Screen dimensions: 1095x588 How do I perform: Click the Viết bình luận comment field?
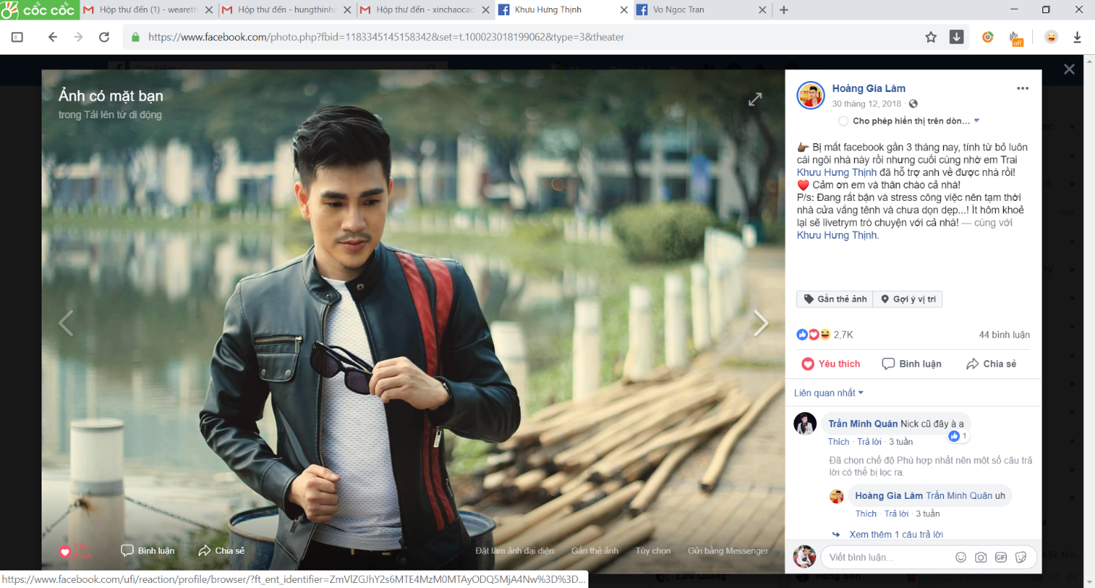[883, 557]
